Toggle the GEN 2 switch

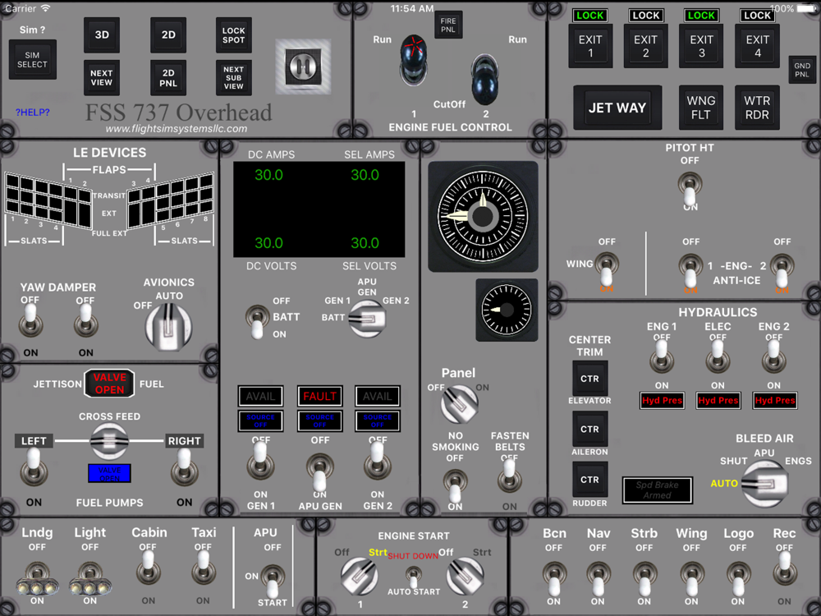point(377,462)
